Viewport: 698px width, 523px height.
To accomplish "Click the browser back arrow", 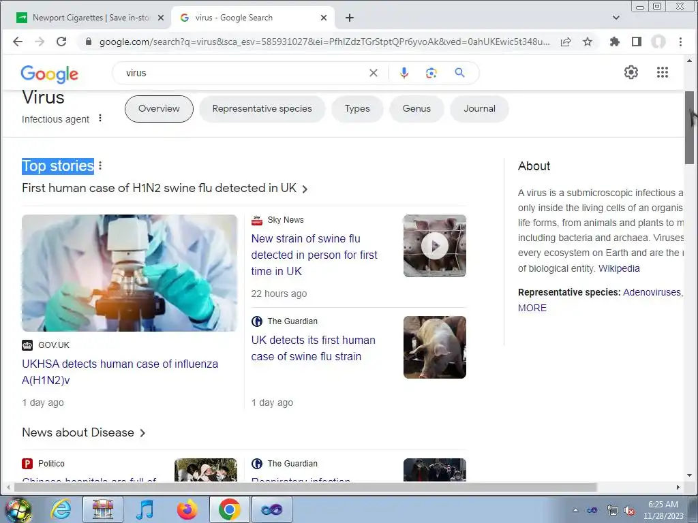I will [x=17, y=42].
